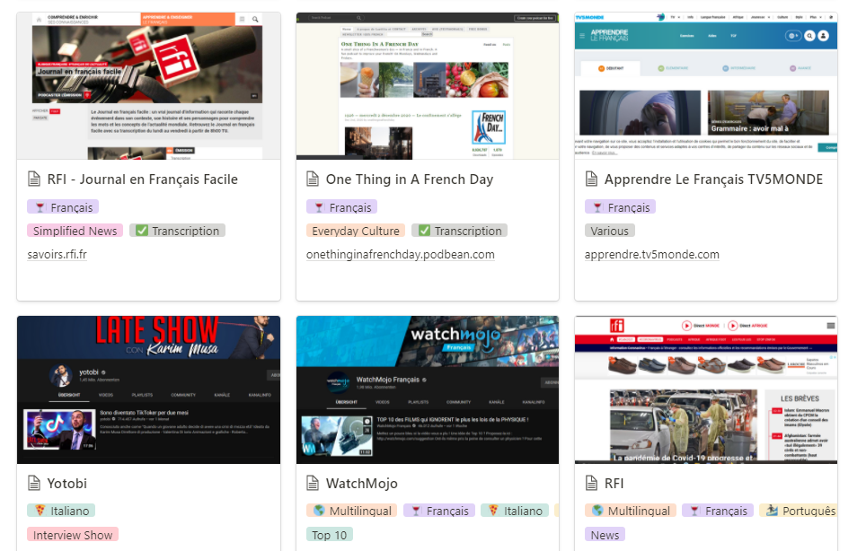Click the globe icon in RFI's Multilingual tag
This screenshot has width=866, height=551.
pyautogui.click(x=597, y=511)
